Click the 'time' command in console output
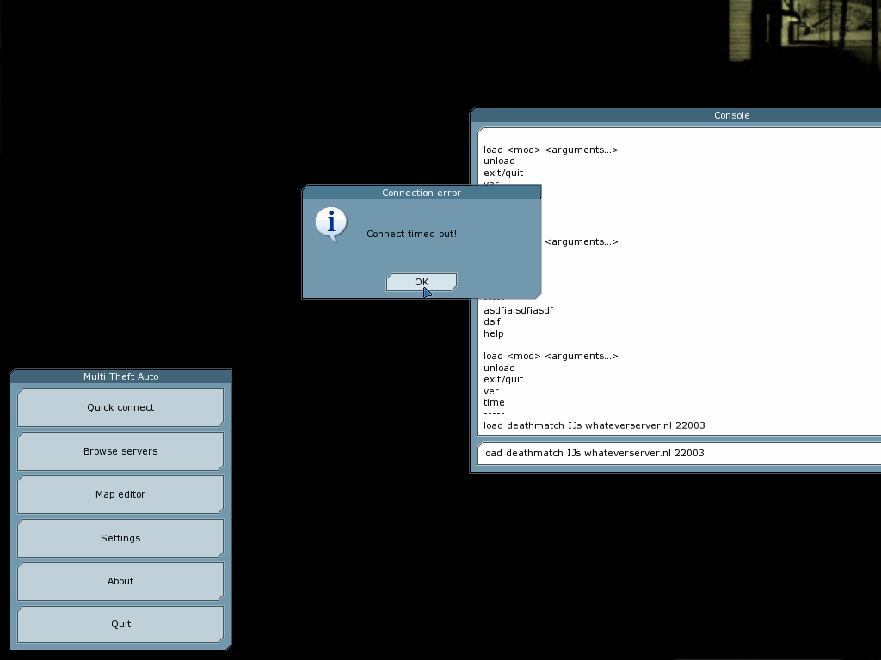Screen dimensions: 881x660 494,402
